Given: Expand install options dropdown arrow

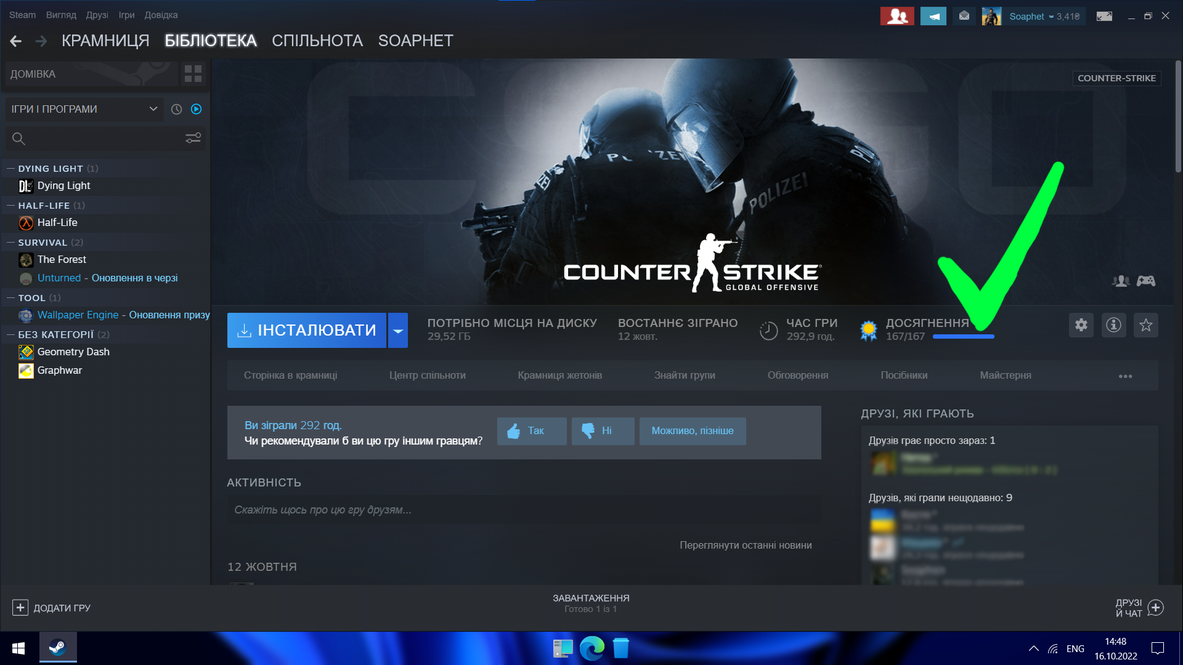Looking at the screenshot, I should click(398, 331).
